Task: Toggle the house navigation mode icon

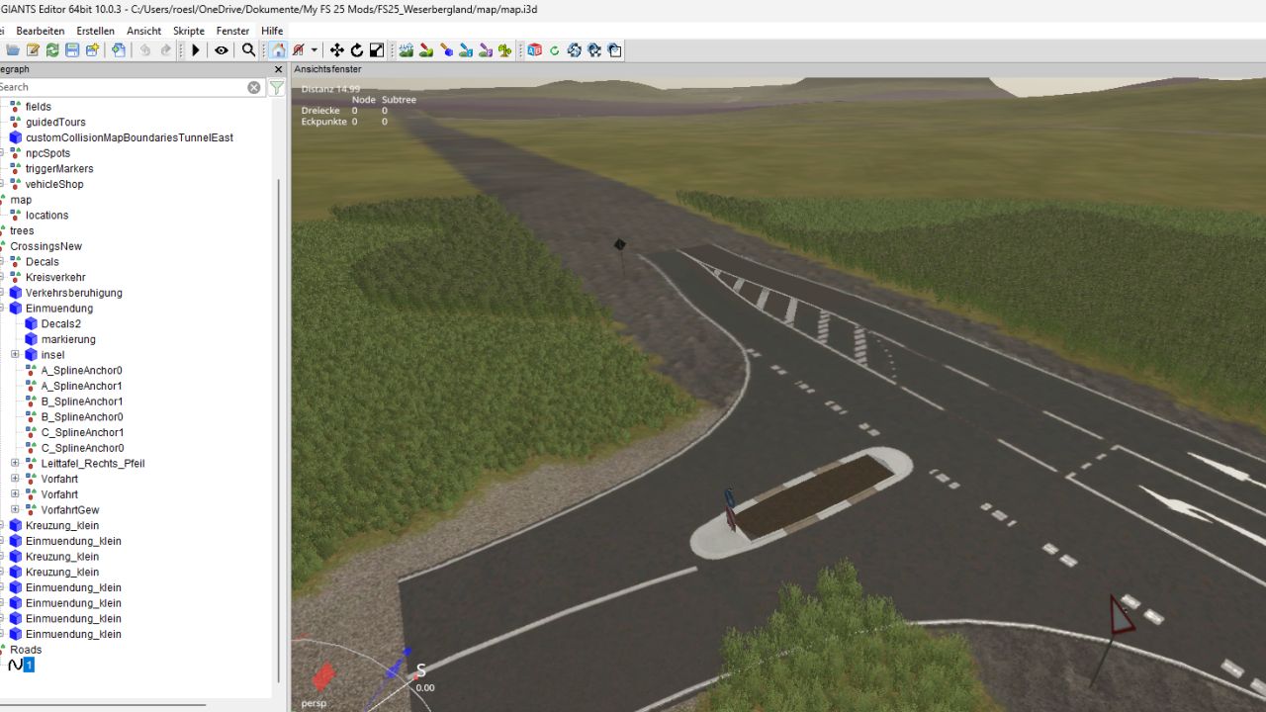Action: (278, 50)
